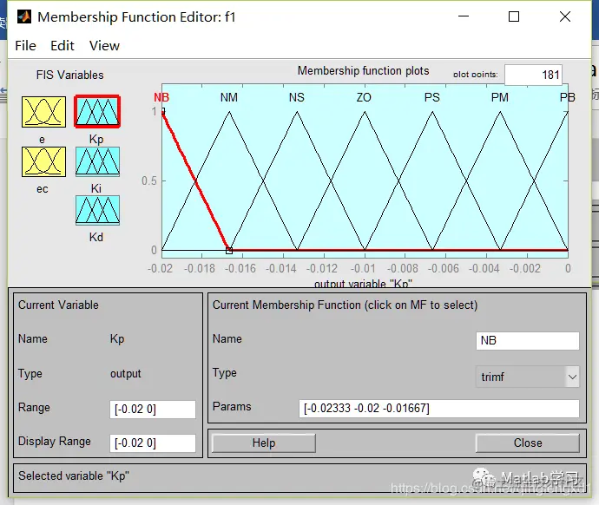The image size is (599, 505).
Task: Select the input variable e icon
Action: [x=43, y=112]
